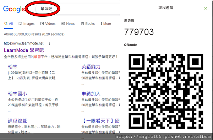Close the 課程邀請 panel with green X
Viewport: 213px width, 140px height.
pos(206,8)
